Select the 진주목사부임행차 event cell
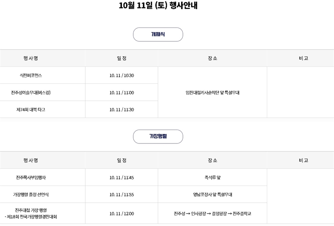The image size is (334, 226). point(31,178)
